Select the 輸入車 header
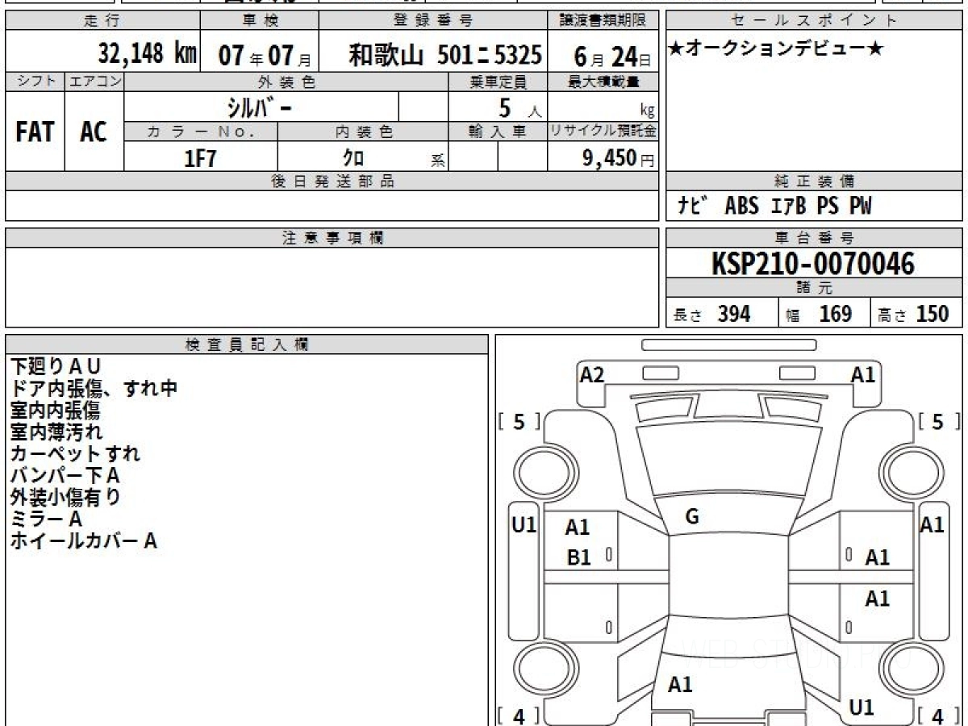The image size is (968, 726). pyautogui.click(x=498, y=132)
